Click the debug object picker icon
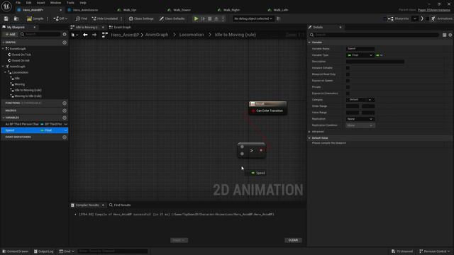The width and height of the screenshot is (454, 255). 279,18
